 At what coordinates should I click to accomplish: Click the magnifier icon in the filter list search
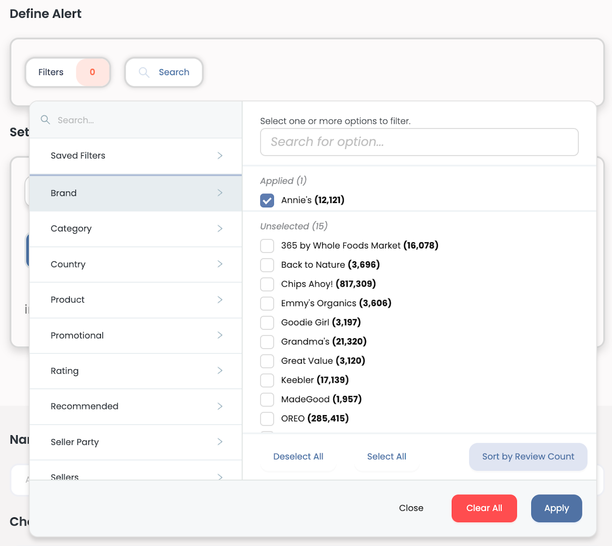(x=45, y=120)
